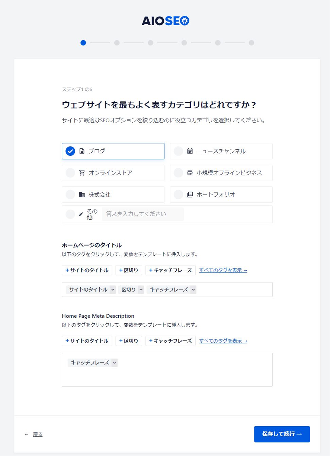The height and width of the screenshot is (456, 330).
Task: Click the その他 answer input field
Action: [142, 214]
